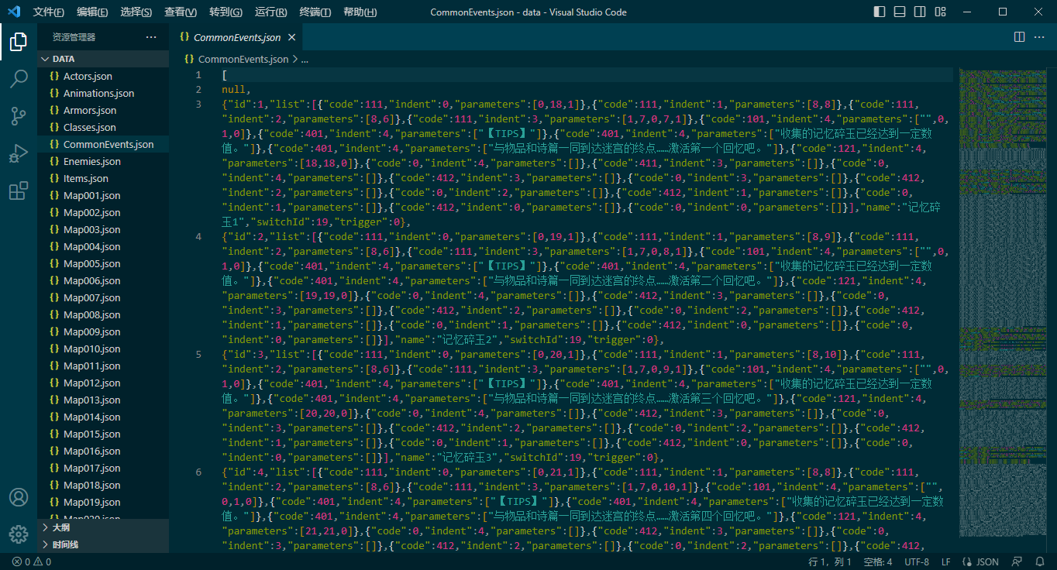1057x570 pixels.
Task: Click the split editor right icon
Action: click(x=1020, y=37)
